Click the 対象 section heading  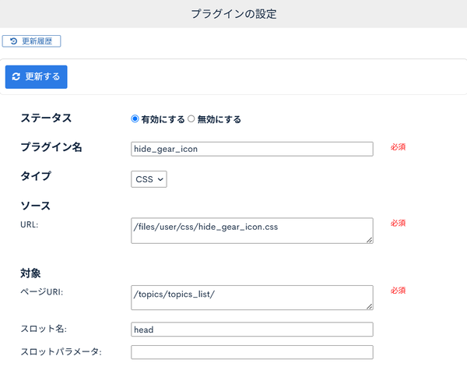click(30, 273)
